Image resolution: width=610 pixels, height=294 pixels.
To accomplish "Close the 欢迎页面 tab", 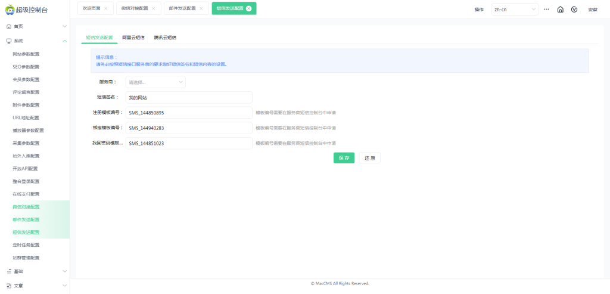I will [x=105, y=8].
